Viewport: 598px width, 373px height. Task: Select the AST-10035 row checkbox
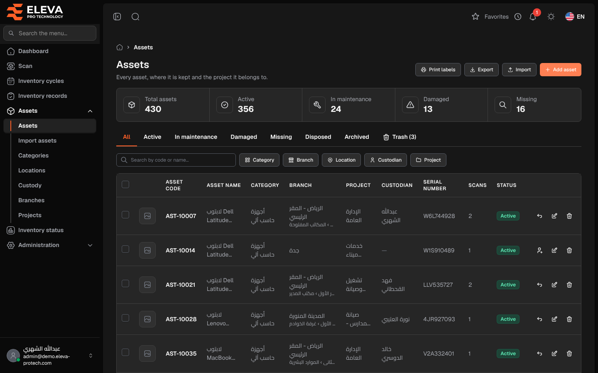point(125,352)
